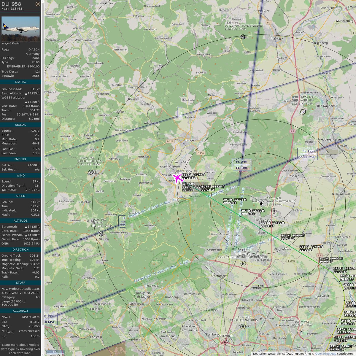
Task: Click the Butzbach-Pfingstweide glider airfield icon
Action: [x=243, y=37]
